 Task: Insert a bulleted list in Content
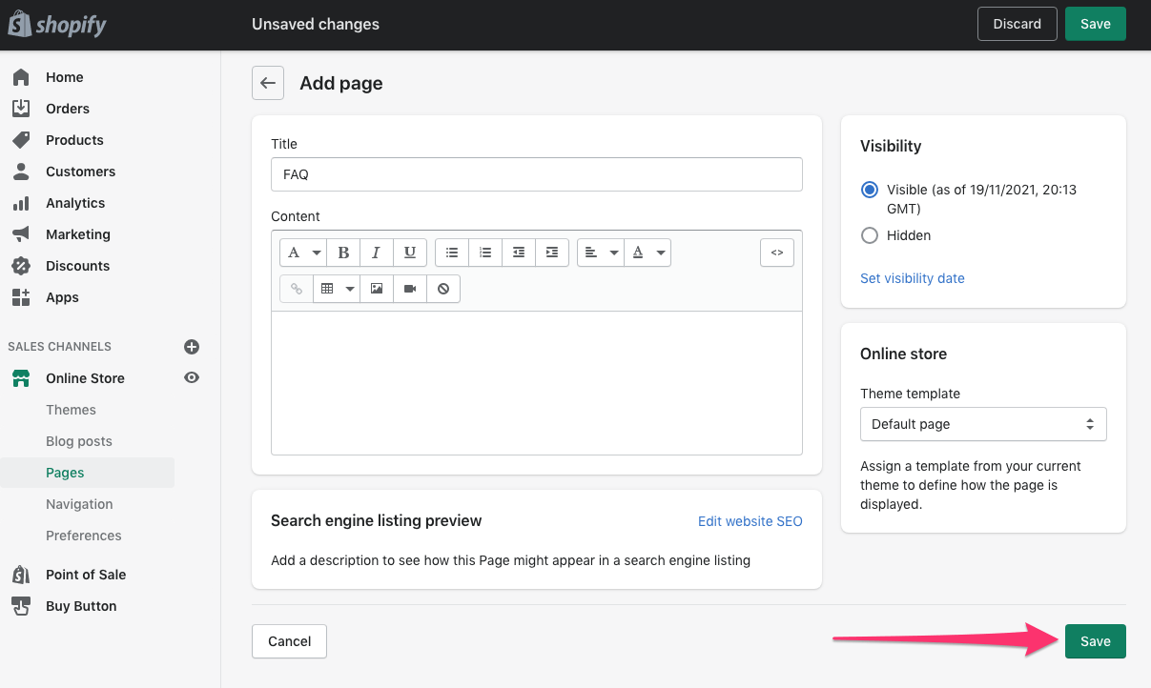[x=451, y=253]
